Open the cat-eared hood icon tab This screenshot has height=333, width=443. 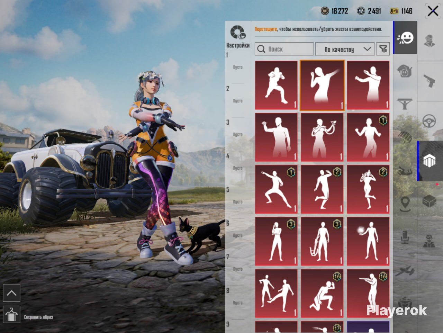click(x=405, y=71)
